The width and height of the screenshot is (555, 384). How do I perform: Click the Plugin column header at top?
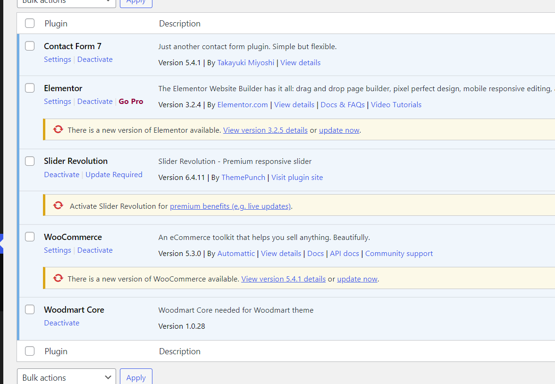click(x=56, y=24)
